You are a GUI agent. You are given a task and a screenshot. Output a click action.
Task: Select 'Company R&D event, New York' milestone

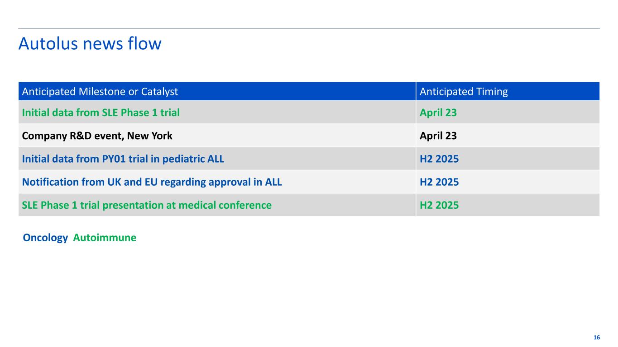click(x=97, y=136)
